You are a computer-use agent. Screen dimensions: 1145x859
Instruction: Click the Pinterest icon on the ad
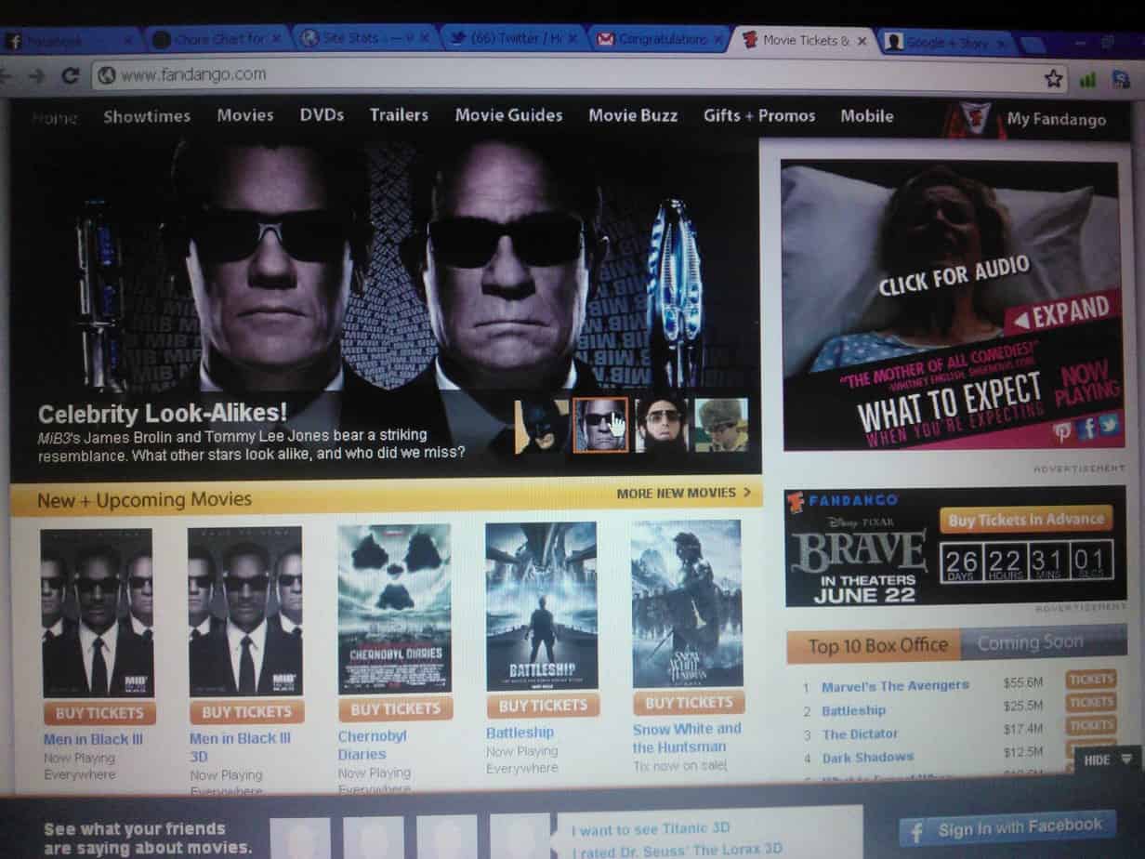[x=1062, y=429]
